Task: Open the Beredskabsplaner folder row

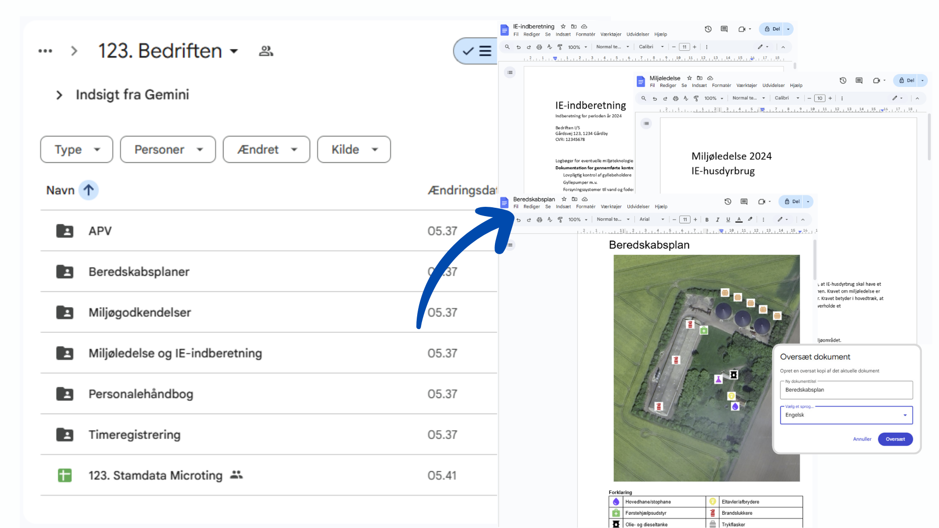Action: tap(268, 272)
